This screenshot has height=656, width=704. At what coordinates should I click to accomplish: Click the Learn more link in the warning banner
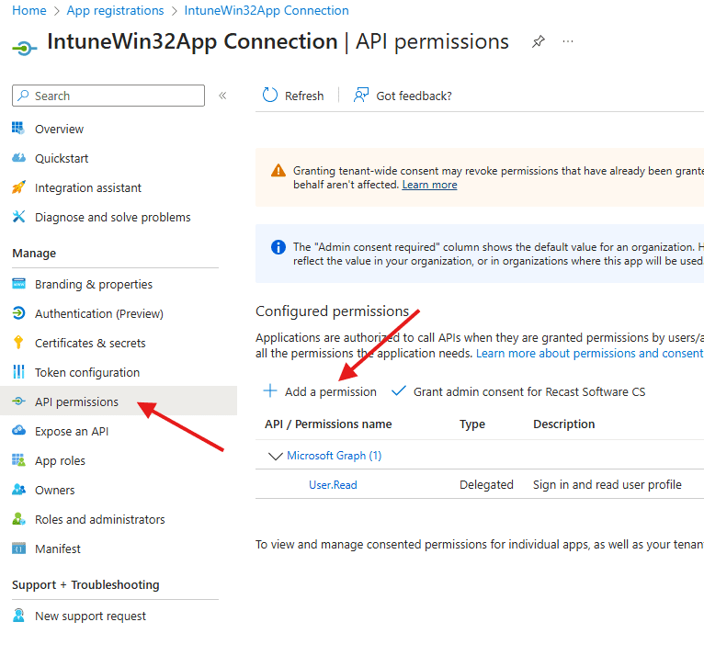click(429, 185)
